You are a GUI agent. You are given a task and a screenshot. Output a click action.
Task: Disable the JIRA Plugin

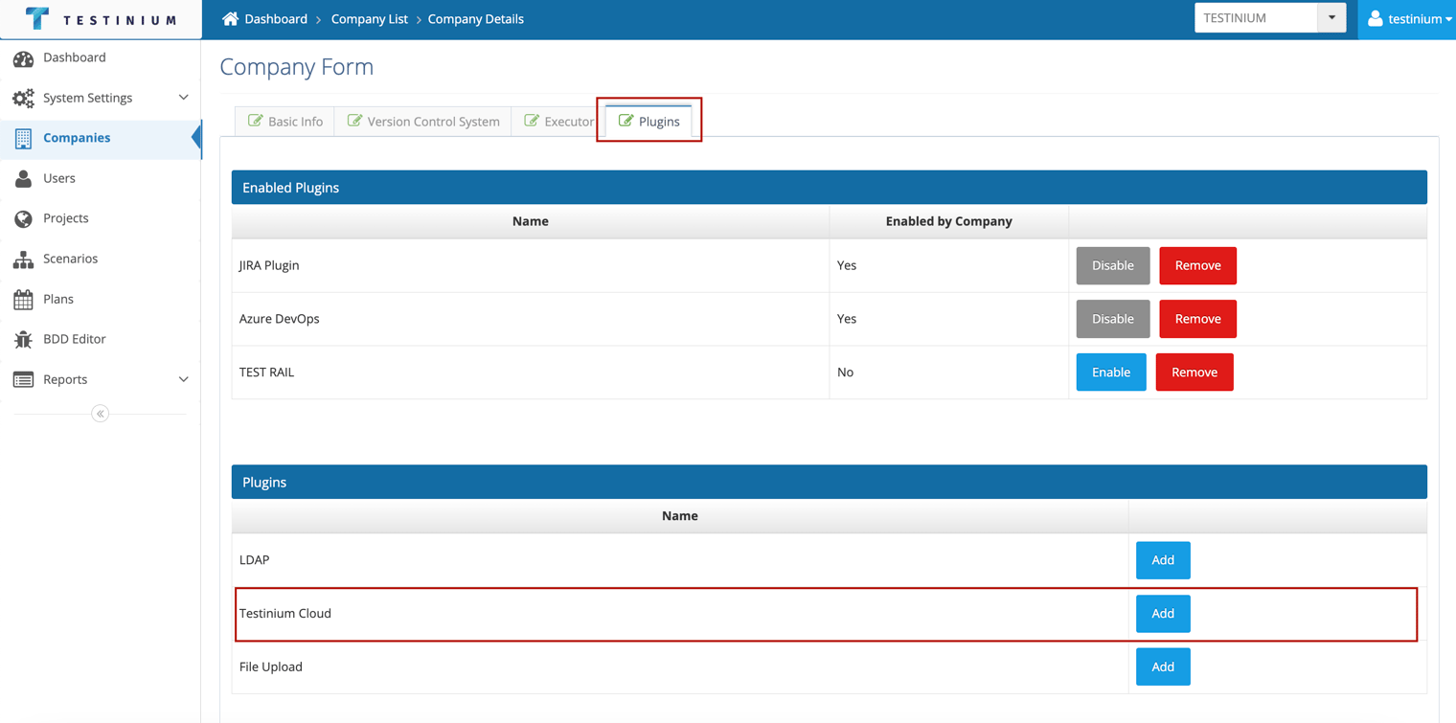tap(1113, 265)
